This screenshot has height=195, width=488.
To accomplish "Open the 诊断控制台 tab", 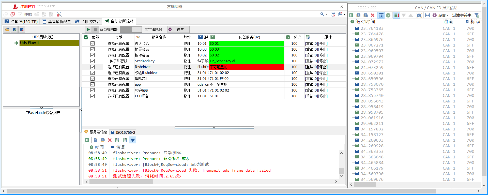I will (x=88, y=22).
